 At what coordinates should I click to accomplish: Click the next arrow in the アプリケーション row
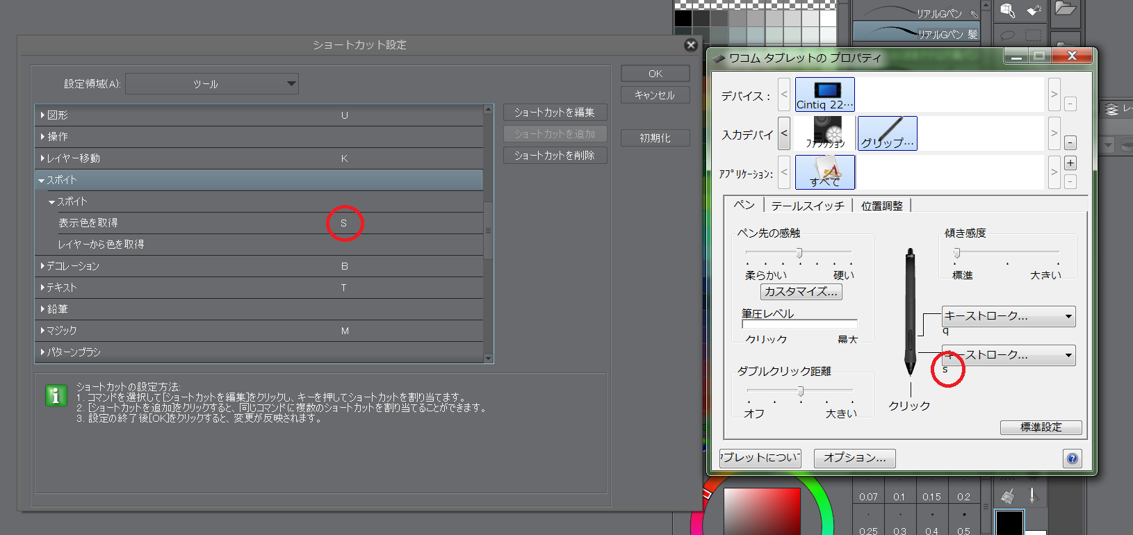pos(1054,172)
